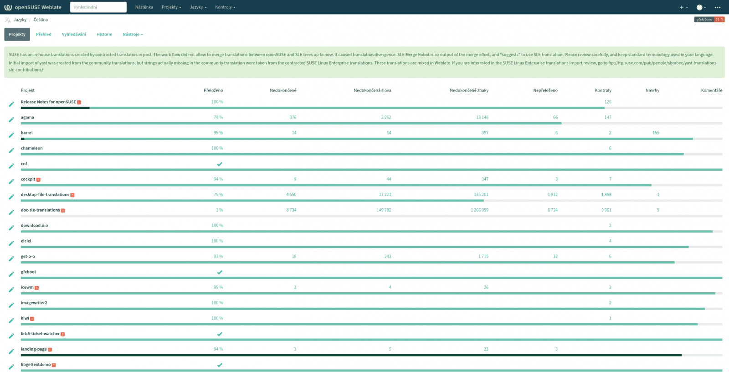Click barrel's 155 suggestions count

[656, 133]
